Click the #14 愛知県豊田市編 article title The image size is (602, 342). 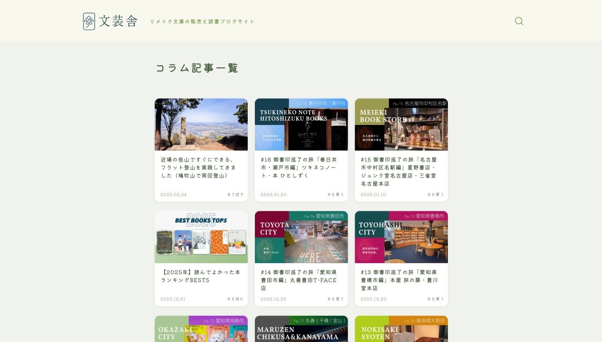(x=298, y=280)
